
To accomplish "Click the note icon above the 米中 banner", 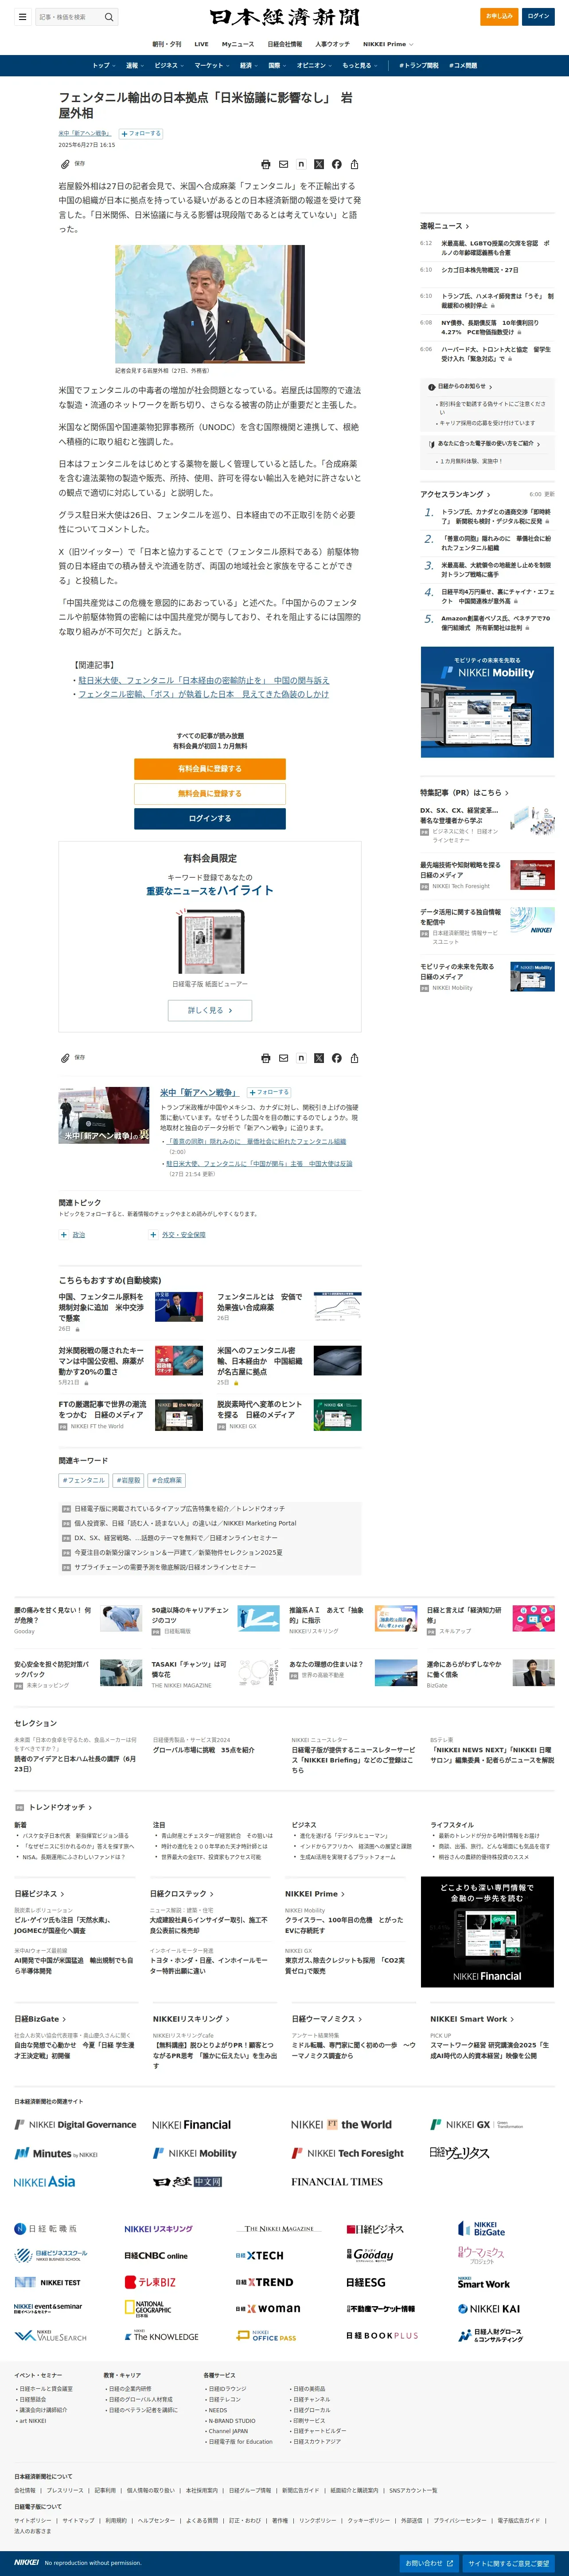I will pyautogui.click(x=301, y=1057).
